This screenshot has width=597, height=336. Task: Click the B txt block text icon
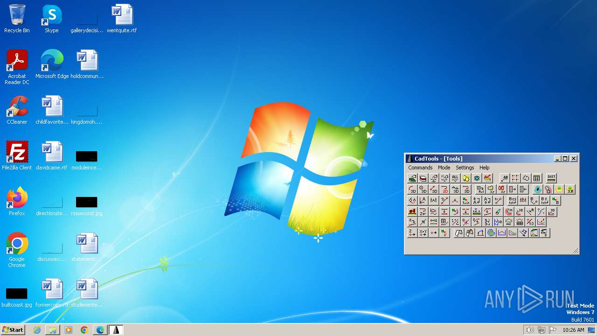[513, 201]
